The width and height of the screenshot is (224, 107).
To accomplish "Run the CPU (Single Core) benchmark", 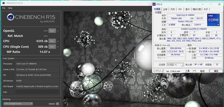I will (x=52, y=47).
